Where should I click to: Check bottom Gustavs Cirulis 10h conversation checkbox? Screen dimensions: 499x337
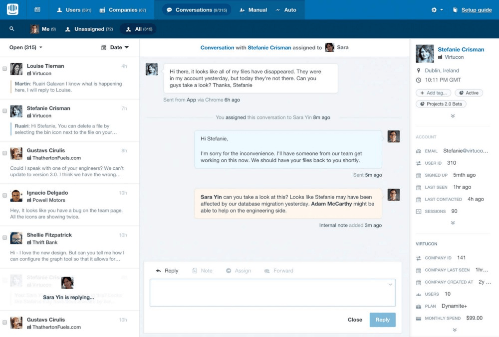coord(5,322)
